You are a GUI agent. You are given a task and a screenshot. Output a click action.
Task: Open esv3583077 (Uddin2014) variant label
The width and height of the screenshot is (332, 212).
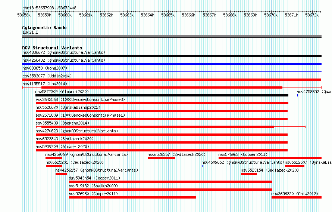pyautogui.click(x=47, y=76)
